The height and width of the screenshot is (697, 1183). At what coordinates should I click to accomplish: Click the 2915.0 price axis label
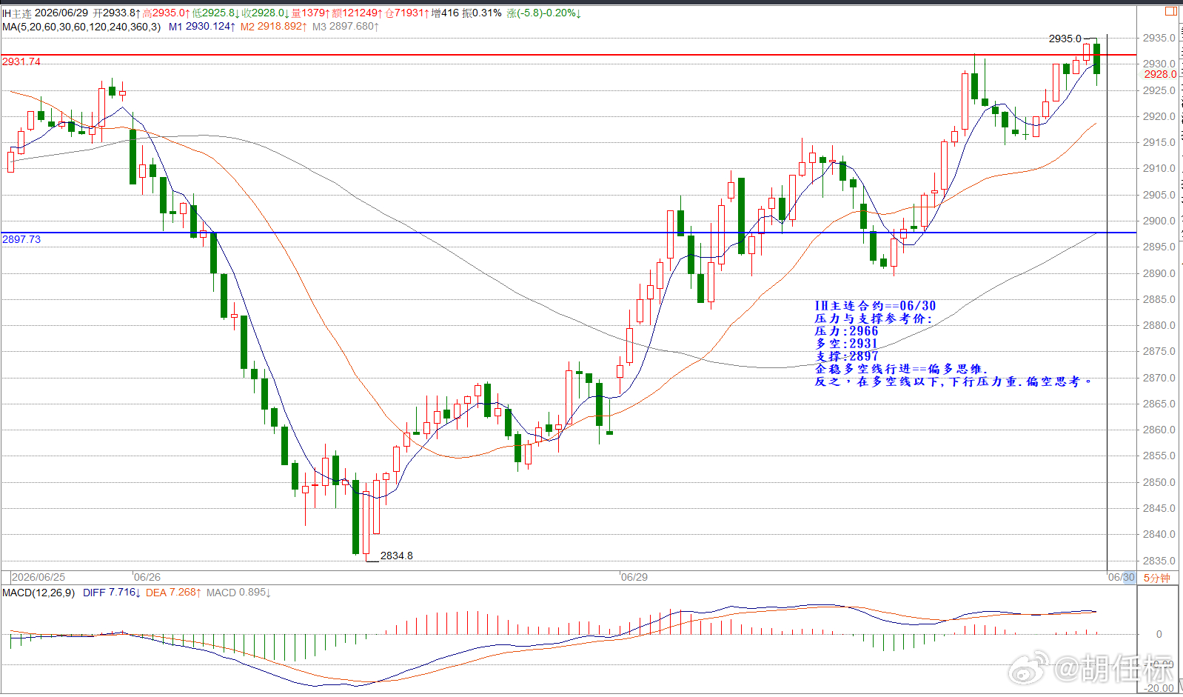1159,142
